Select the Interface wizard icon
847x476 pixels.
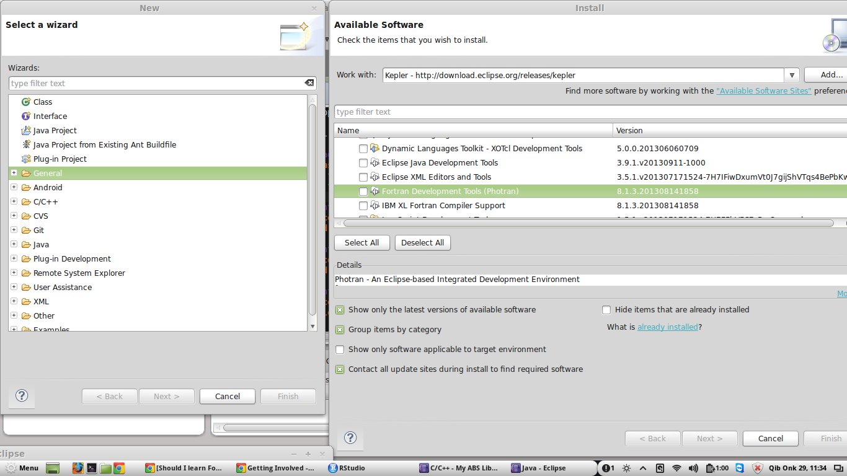point(25,116)
